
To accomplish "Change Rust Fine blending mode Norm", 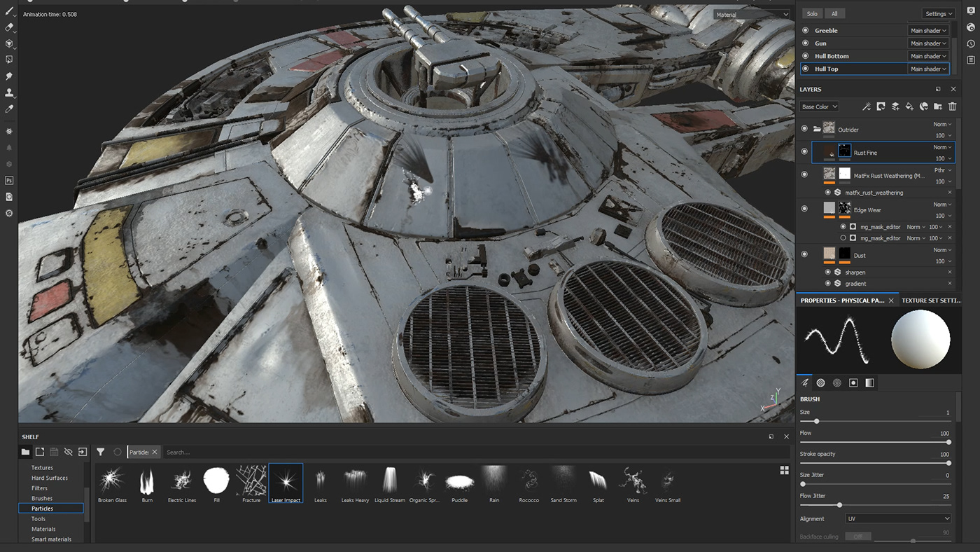I will point(941,147).
